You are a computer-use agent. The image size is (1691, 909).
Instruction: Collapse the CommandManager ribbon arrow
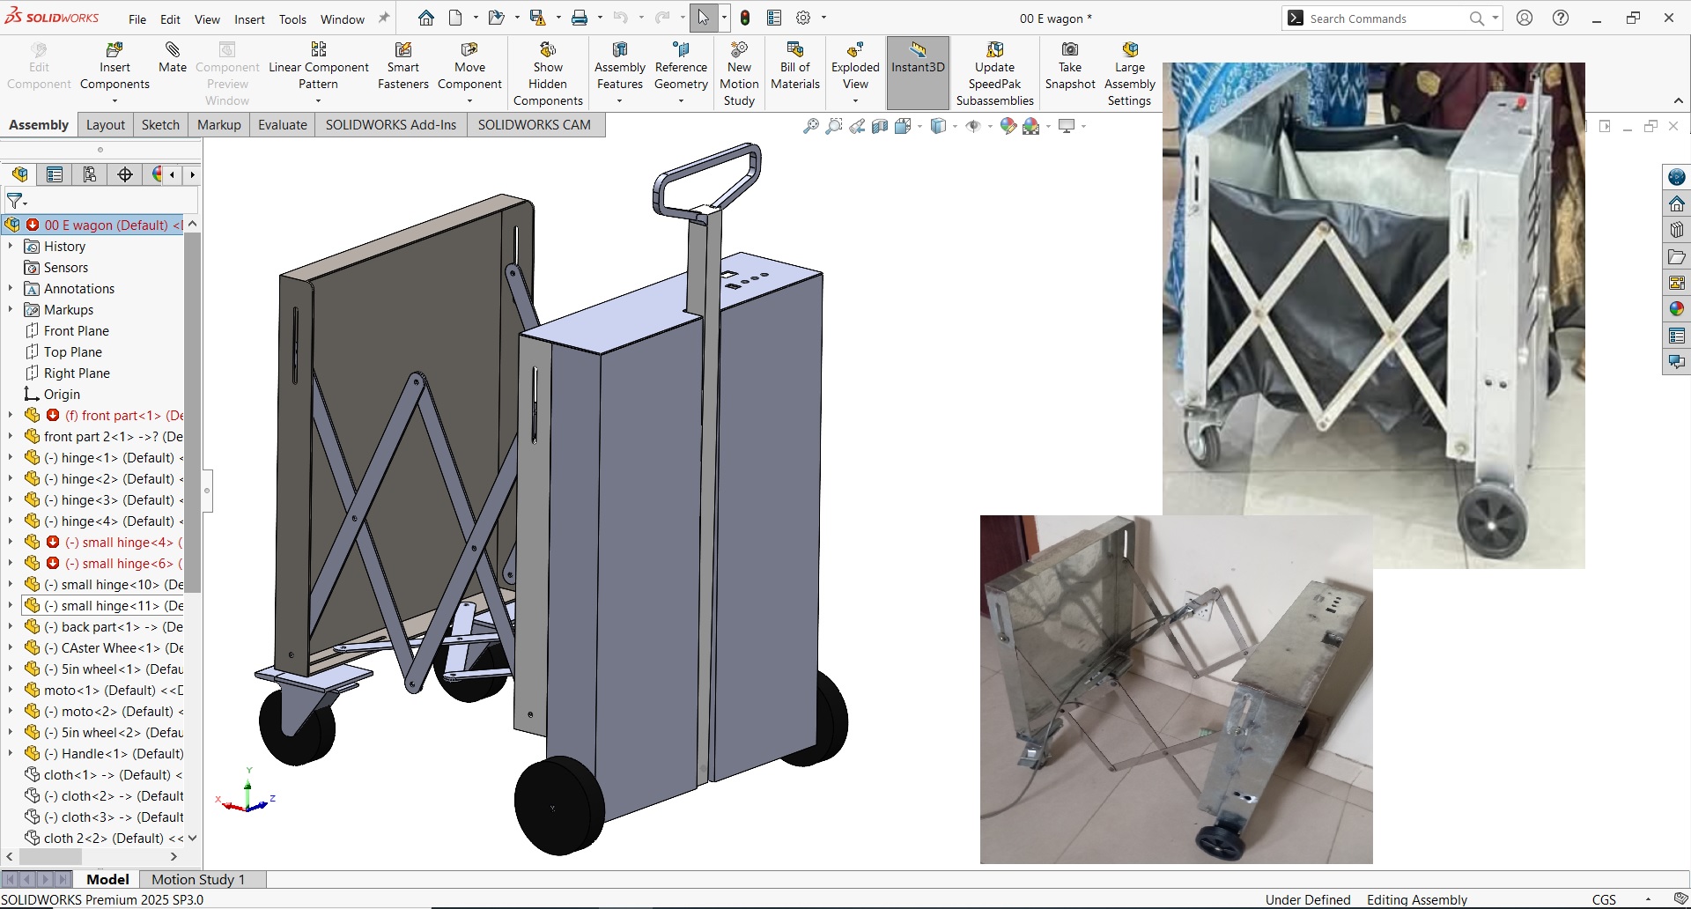pyautogui.click(x=1679, y=100)
